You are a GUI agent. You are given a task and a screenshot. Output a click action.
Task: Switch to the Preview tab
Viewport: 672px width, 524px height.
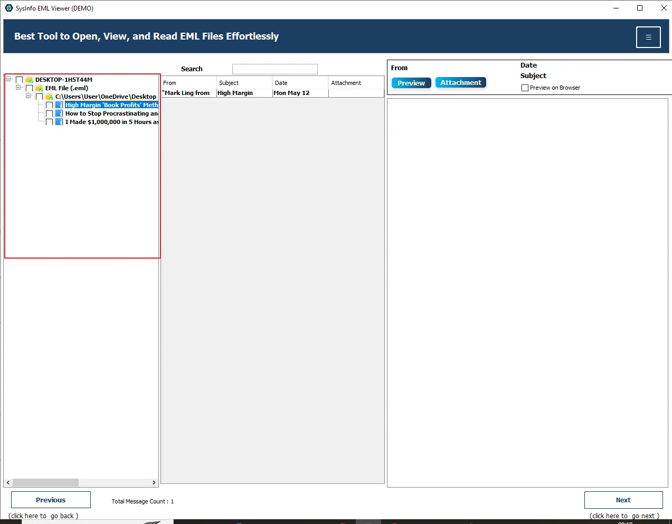411,83
